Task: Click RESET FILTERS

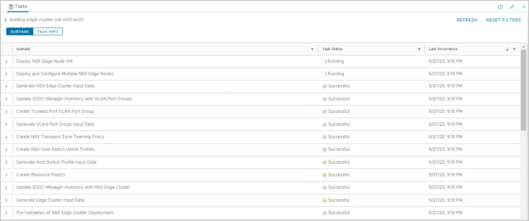Action: [503, 20]
